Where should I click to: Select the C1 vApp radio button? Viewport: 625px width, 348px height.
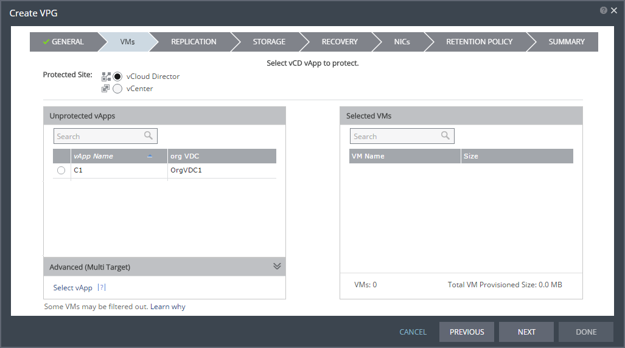[x=61, y=170]
